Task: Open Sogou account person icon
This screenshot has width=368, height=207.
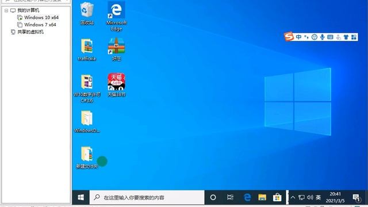Action: (x=338, y=37)
